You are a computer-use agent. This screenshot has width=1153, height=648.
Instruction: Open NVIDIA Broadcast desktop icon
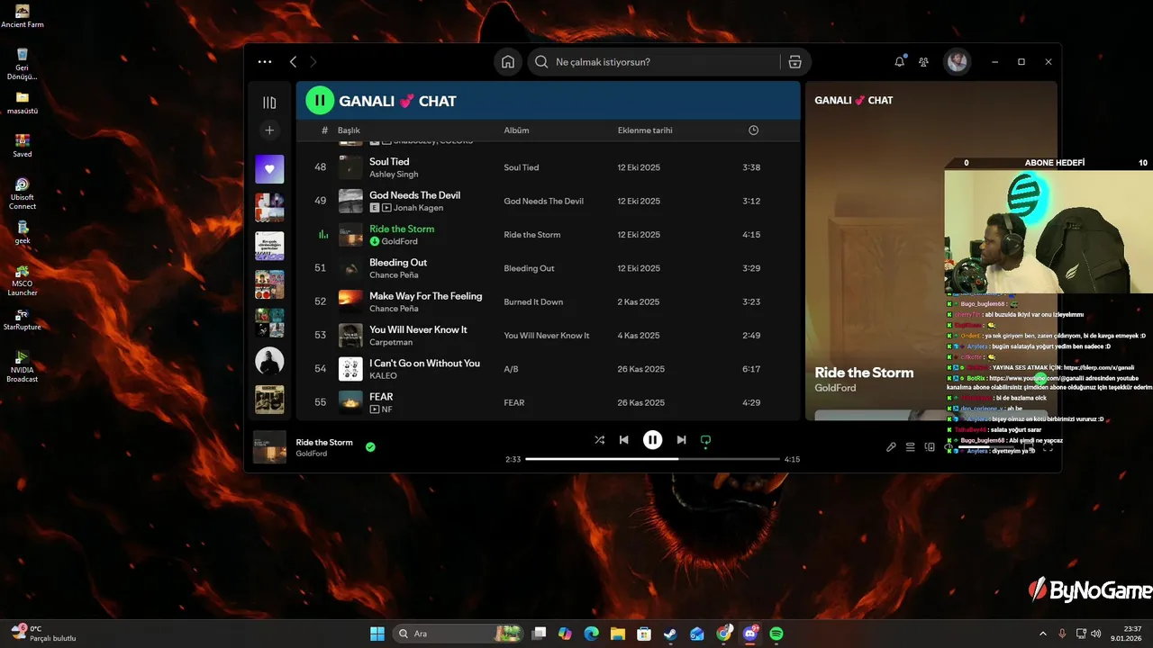pos(23,366)
